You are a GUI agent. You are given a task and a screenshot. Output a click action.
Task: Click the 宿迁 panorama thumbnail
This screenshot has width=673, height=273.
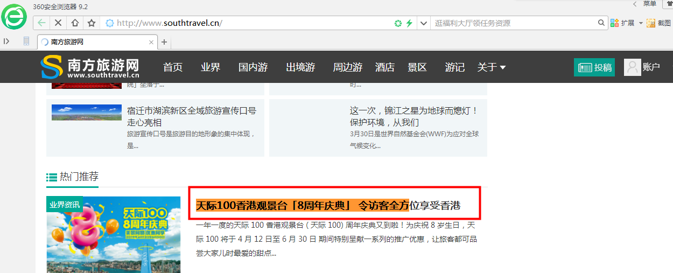click(x=87, y=112)
